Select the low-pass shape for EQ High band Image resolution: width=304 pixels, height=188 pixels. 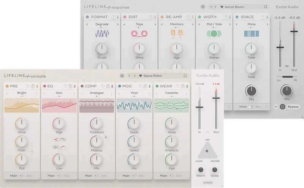pos(63,139)
